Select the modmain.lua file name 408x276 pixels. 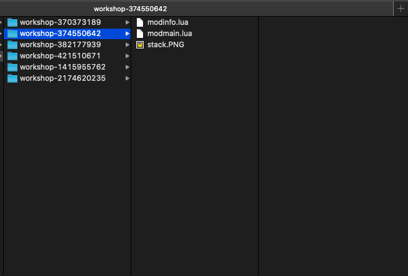click(170, 34)
